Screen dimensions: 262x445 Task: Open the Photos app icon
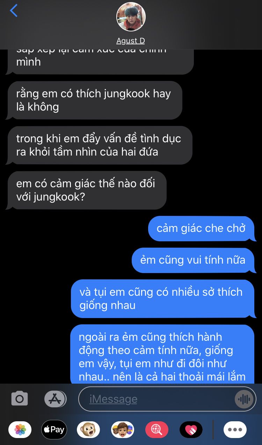coord(20,430)
